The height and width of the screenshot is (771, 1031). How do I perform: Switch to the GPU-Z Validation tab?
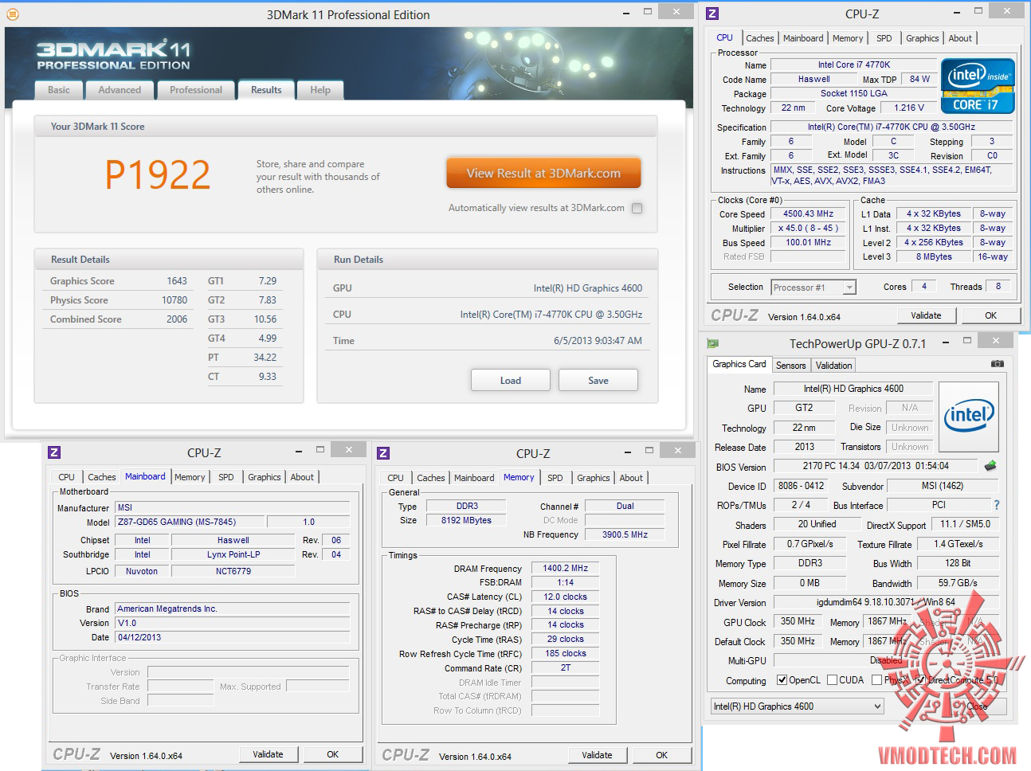tap(833, 366)
